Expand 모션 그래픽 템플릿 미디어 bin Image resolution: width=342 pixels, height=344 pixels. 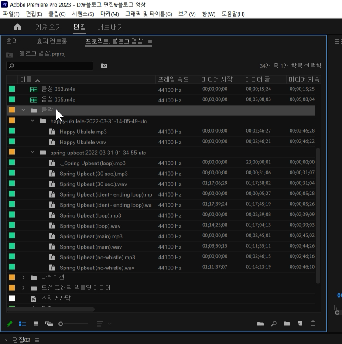[23, 288]
